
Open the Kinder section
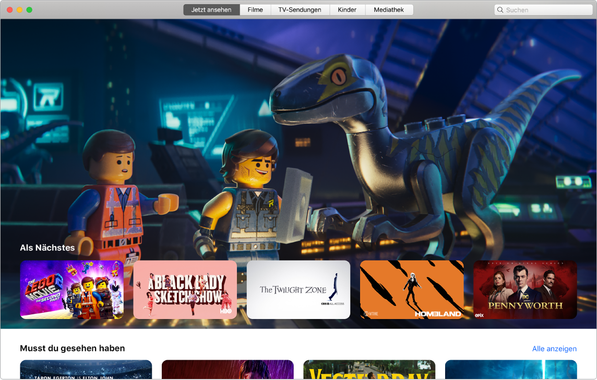[x=347, y=9]
